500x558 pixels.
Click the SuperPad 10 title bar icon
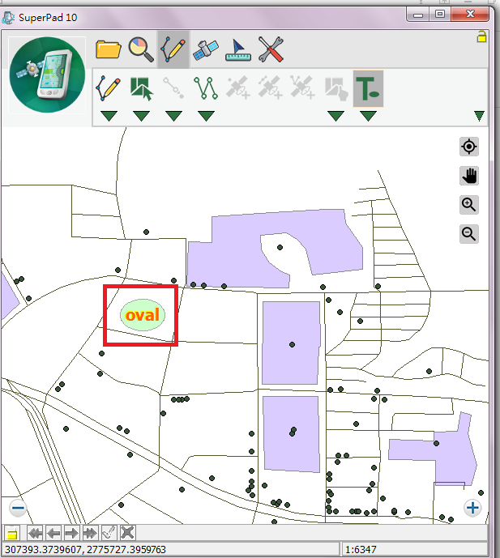click(8, 17)
